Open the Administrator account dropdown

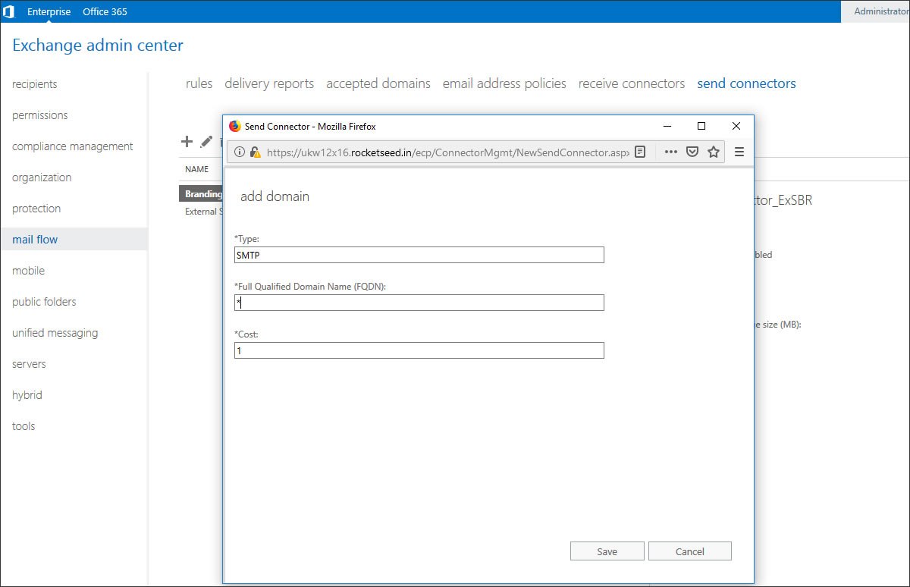pos(880,11)
